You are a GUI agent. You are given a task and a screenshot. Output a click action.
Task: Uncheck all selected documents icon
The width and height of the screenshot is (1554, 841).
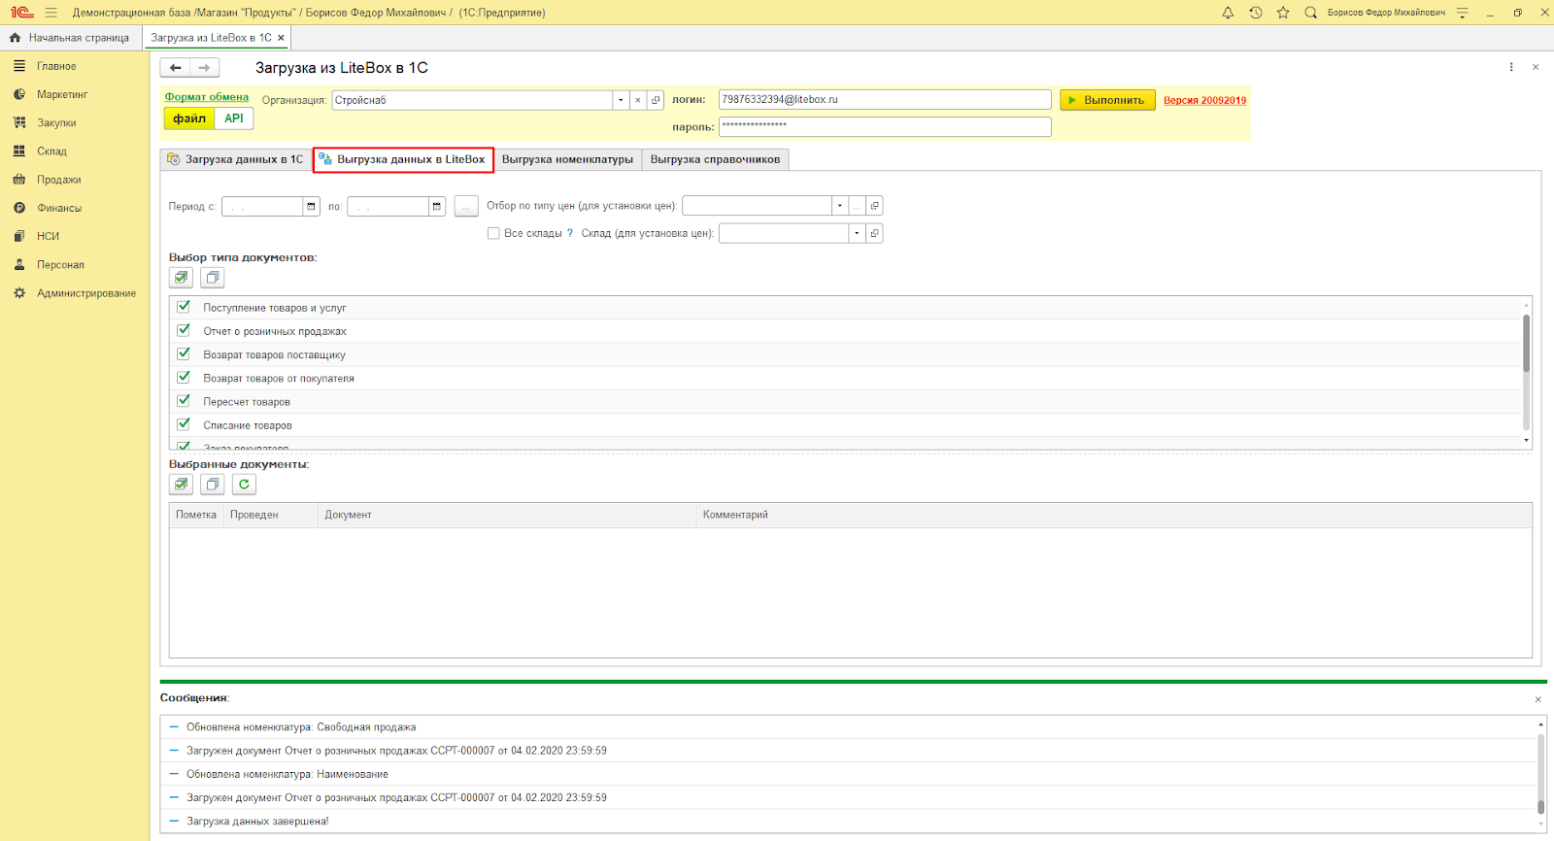(x=212, y=485)
